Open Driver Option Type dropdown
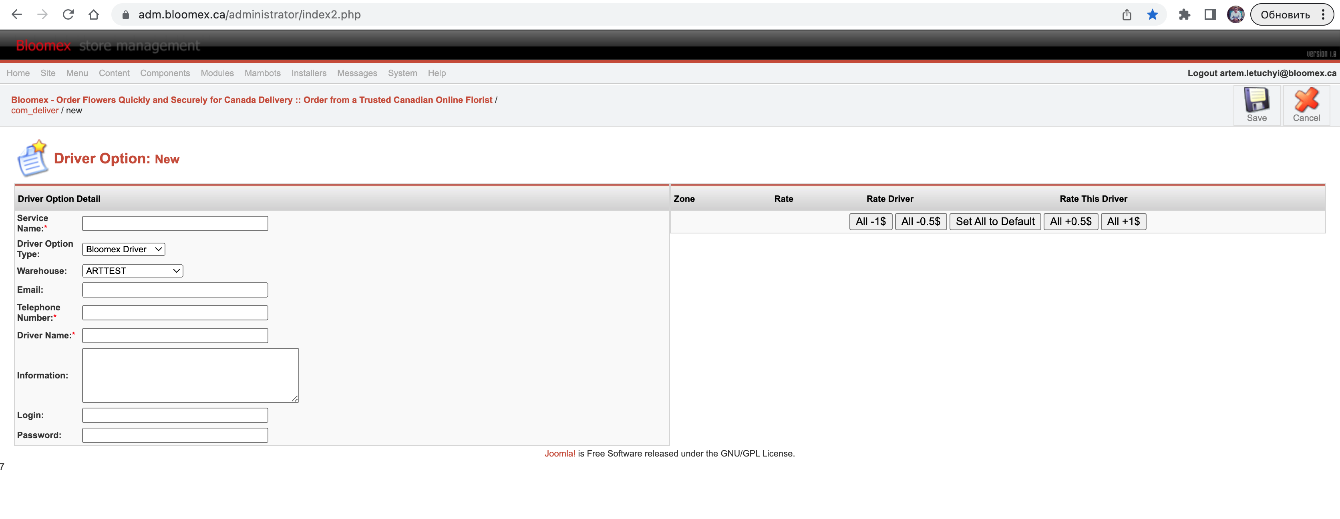This screenshot has width=1340, height=519. tap(123, 249)
